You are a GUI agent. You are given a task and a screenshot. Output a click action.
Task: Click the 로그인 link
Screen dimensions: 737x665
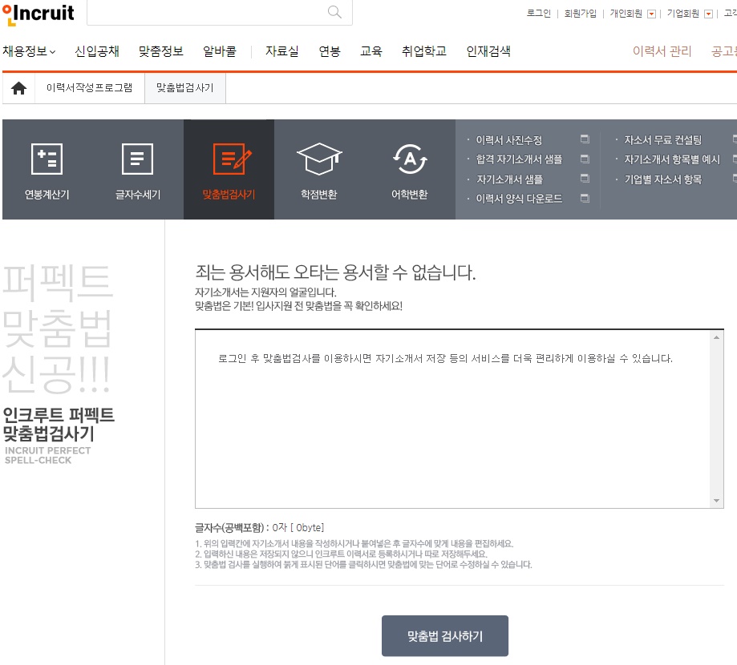pyautogui.click(x=539, y=14)
